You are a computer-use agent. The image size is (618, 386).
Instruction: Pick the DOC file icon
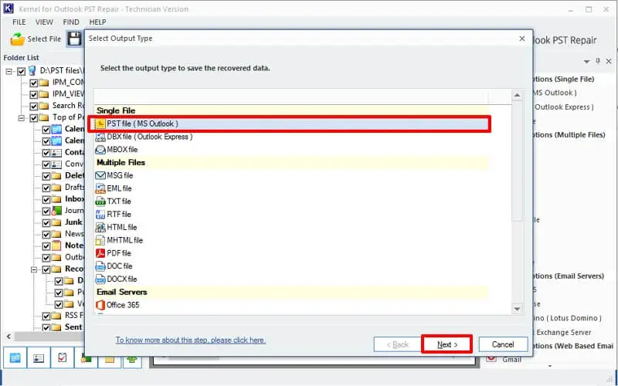100,266
